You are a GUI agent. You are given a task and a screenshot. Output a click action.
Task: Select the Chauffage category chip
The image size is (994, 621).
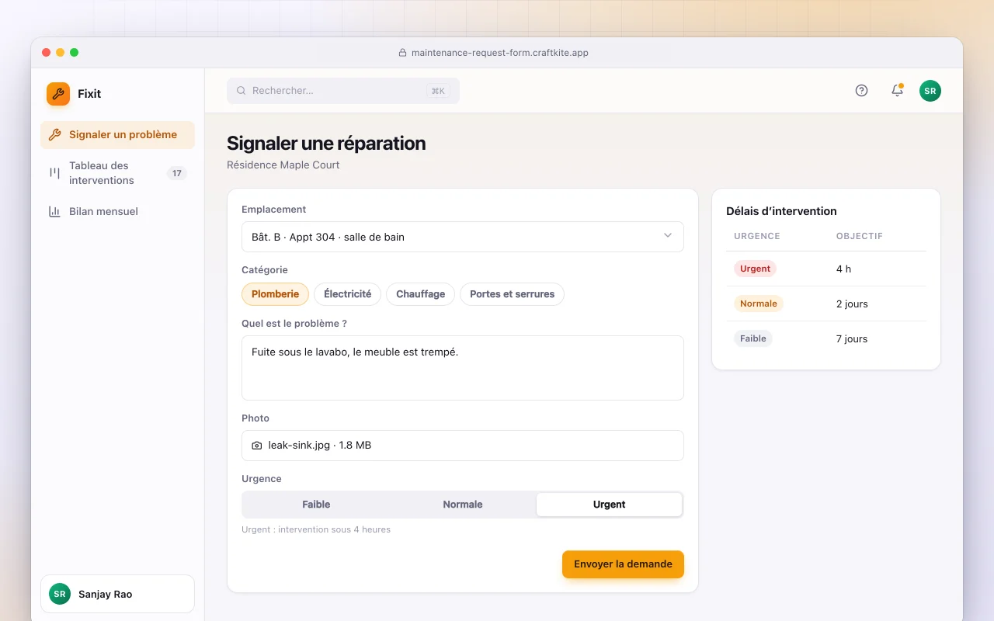(x=420, y=294)
